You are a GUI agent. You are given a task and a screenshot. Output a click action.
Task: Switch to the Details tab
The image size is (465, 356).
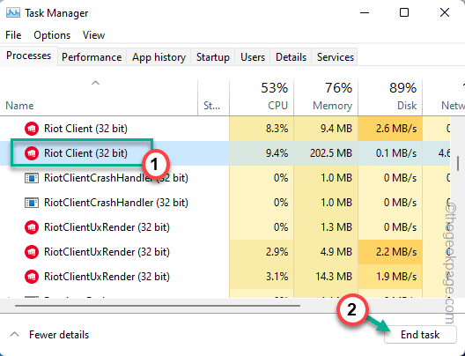[x=291, y=57]
